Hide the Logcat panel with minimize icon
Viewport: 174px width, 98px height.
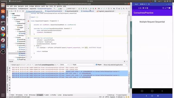click(127, 62)
